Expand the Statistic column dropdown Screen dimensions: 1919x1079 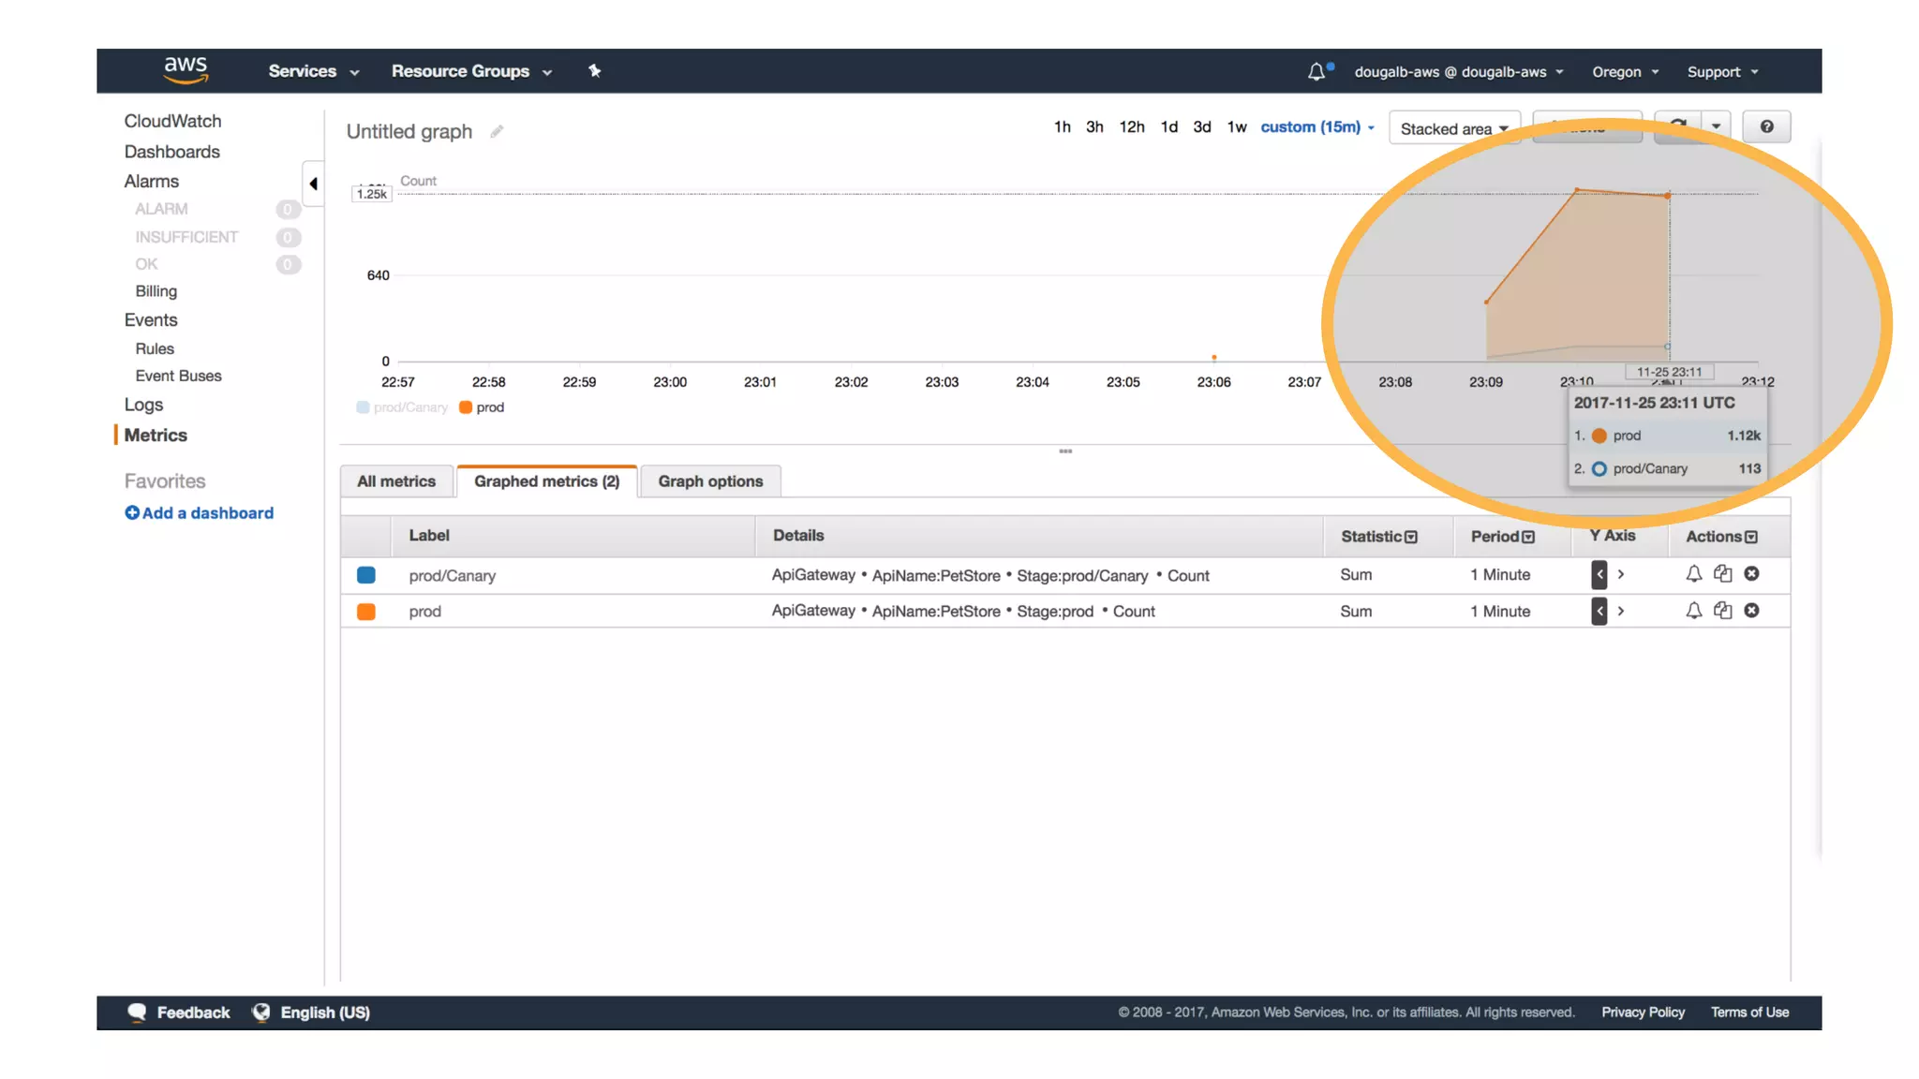click(1411, 537)
